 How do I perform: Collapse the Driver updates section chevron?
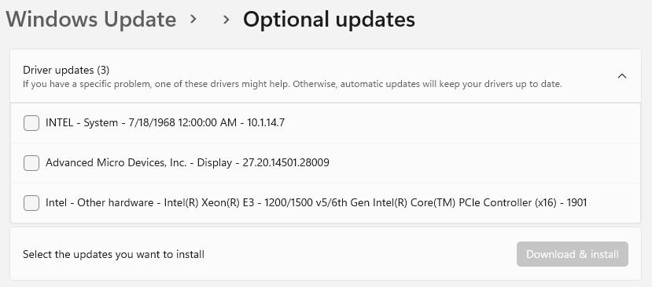coord(622,76)
